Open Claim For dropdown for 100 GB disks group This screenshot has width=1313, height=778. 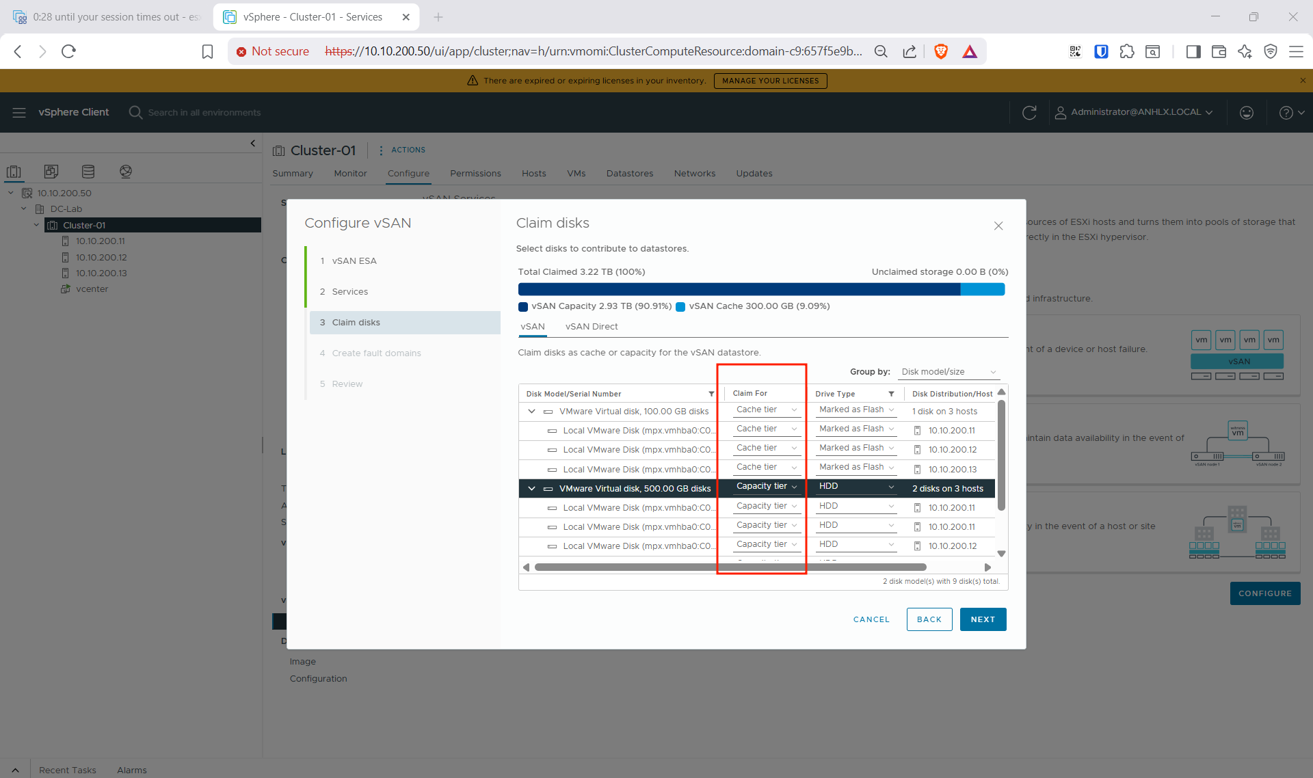767,410
